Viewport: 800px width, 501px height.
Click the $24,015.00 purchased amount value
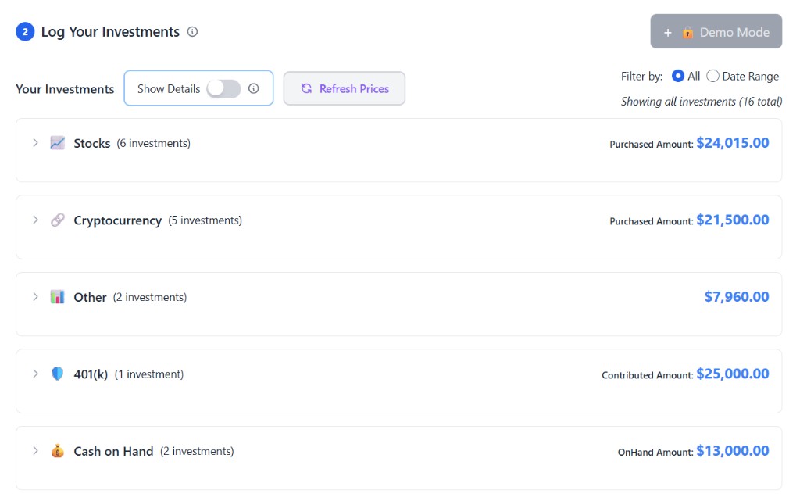(733, 142)
